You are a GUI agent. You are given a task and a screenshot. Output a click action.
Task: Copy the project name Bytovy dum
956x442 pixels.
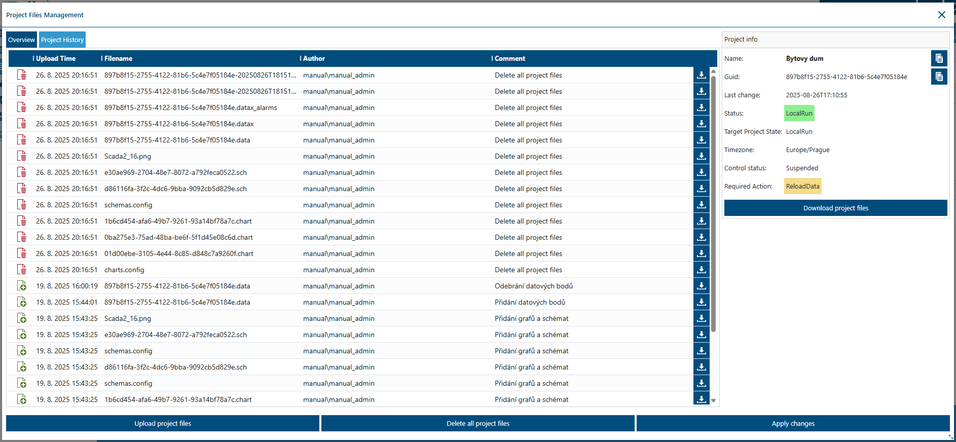point(939,58)
